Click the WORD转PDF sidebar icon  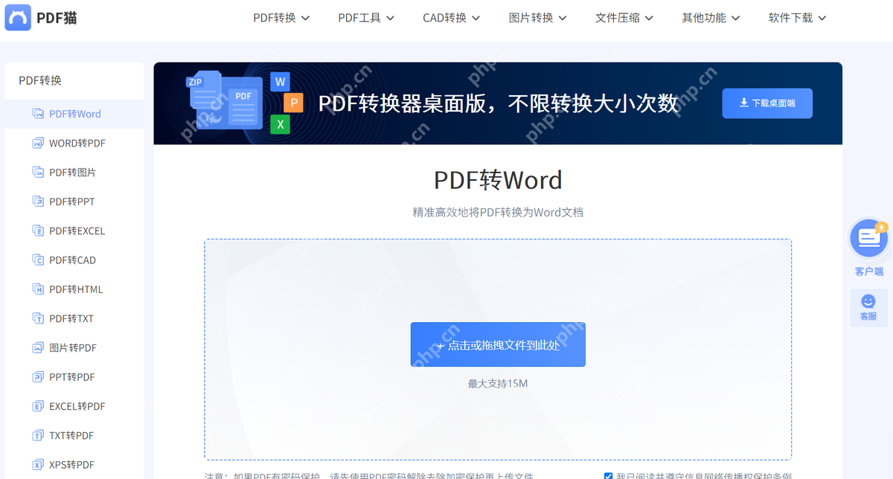tap(38, 143)
